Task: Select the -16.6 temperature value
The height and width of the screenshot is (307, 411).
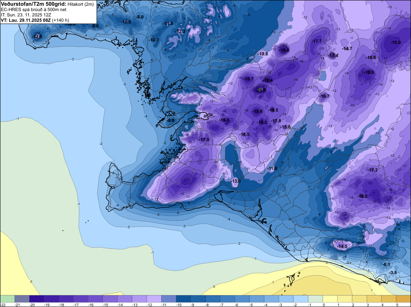Action: click(371, 58)
